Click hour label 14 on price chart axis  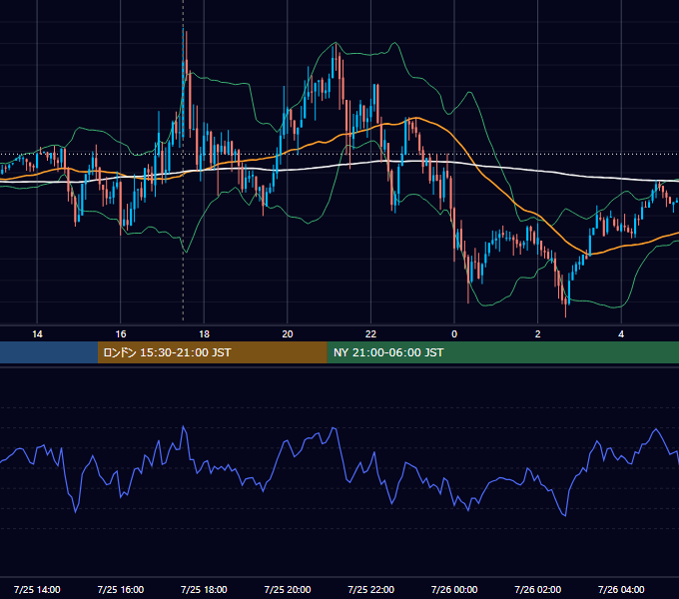tap(37, 333)
